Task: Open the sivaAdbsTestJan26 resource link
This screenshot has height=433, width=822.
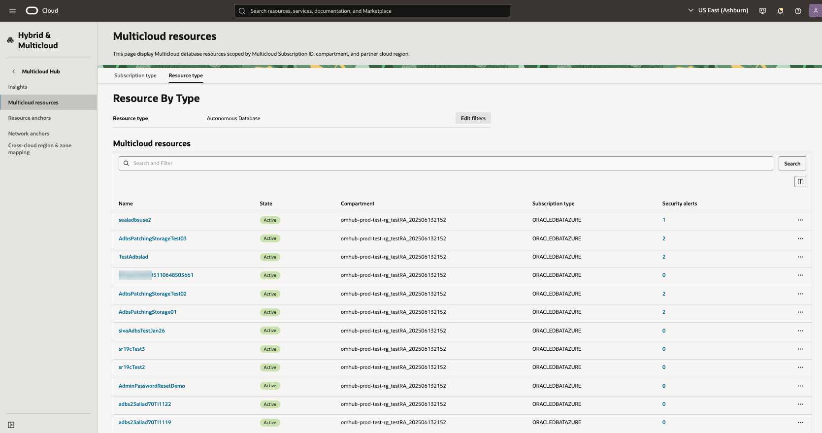Action: tap(142, 331)
